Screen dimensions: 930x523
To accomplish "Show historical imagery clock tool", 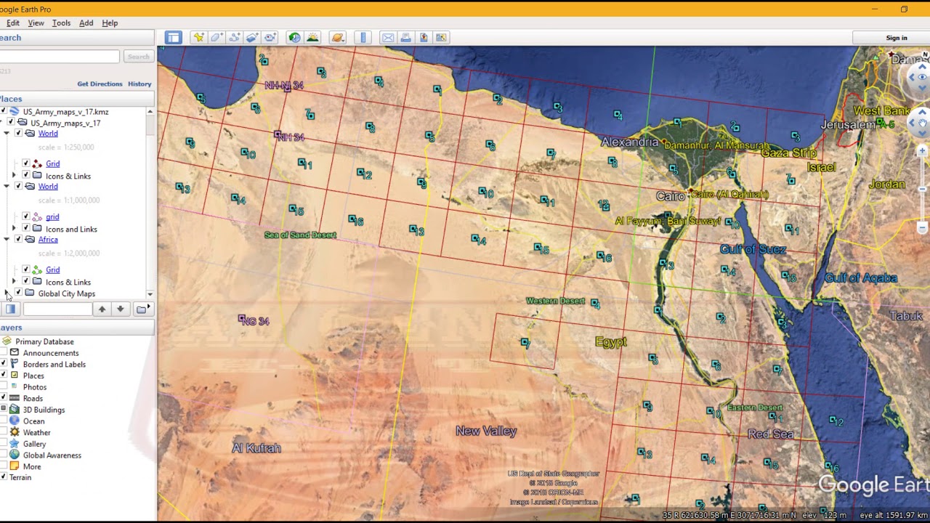I will pos(294,38).
